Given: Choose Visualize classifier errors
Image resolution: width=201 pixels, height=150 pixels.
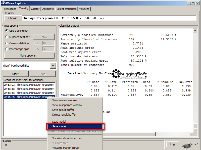Looking at the screenshot, I should point(75,138).
